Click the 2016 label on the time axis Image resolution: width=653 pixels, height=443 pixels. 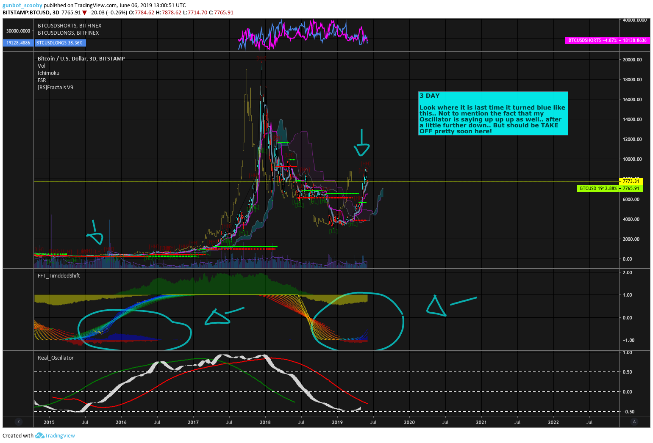coord(121,422)
